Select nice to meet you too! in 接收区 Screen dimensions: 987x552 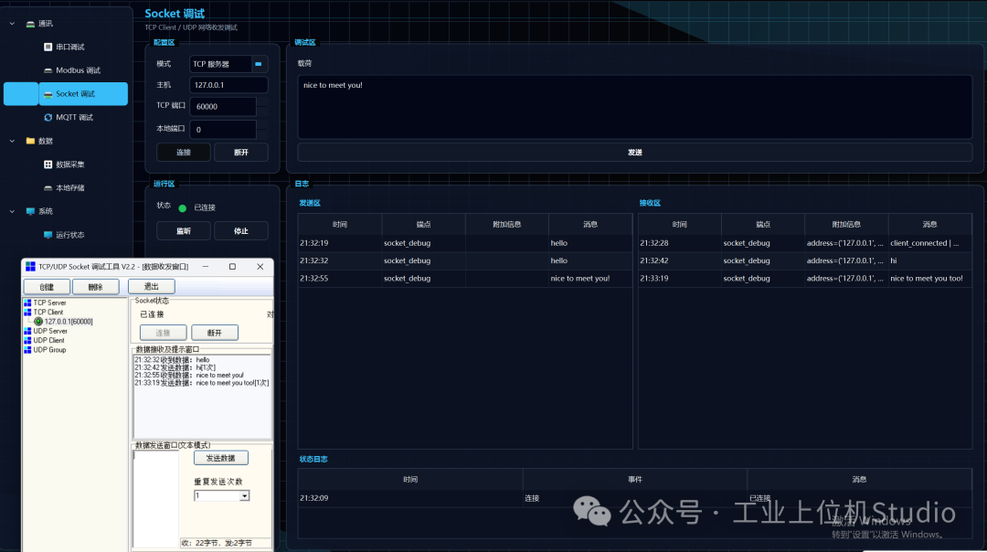tap(929, 278)
